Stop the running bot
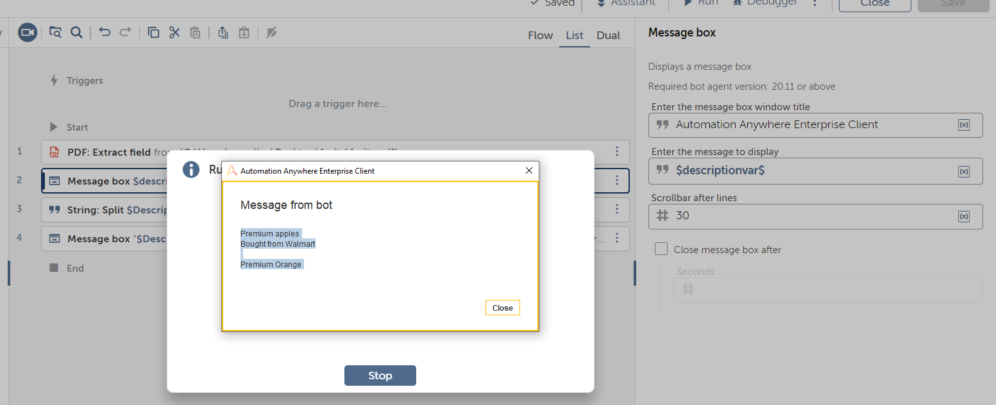 (x=380, y=376)
